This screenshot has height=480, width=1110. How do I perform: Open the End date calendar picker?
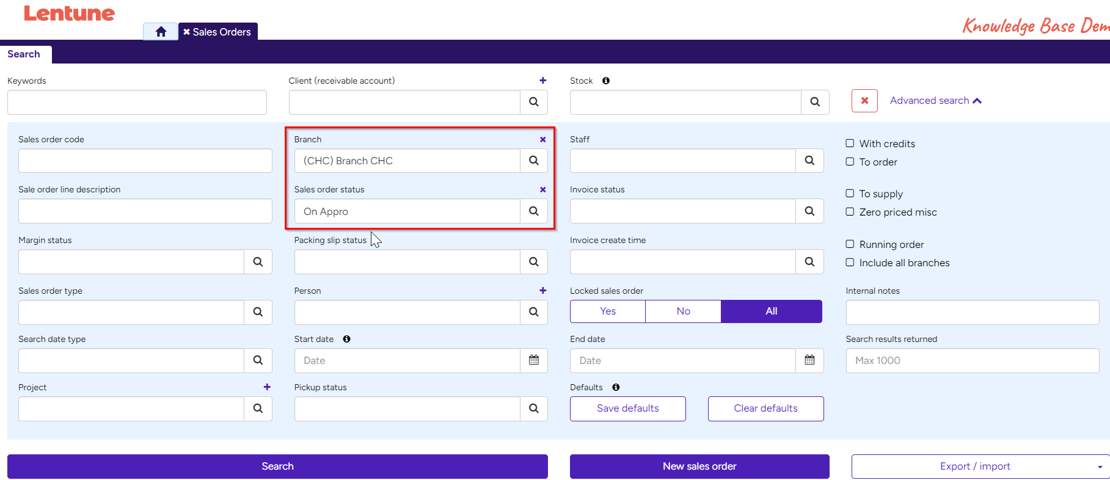pos(809,360)
